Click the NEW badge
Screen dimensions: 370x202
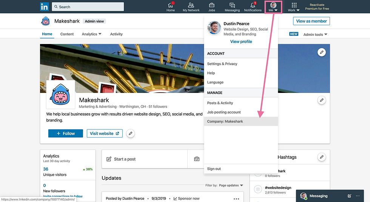coord(294,34)
